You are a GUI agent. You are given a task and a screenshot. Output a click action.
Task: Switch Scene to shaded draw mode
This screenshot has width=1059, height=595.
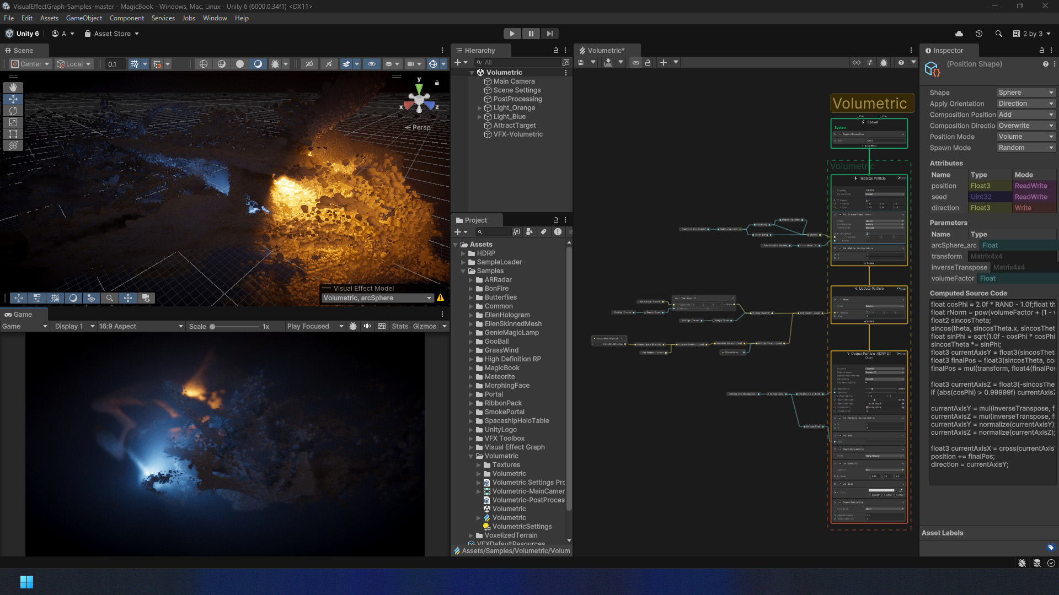pyautogui.click(x=258, y=64)
